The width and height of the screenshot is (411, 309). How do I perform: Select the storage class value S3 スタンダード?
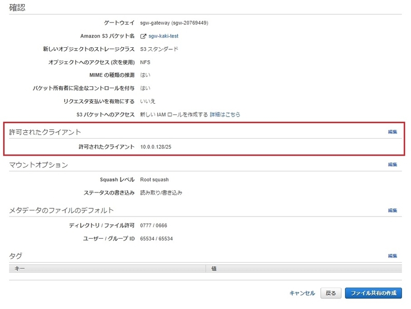tap(159, 49)
